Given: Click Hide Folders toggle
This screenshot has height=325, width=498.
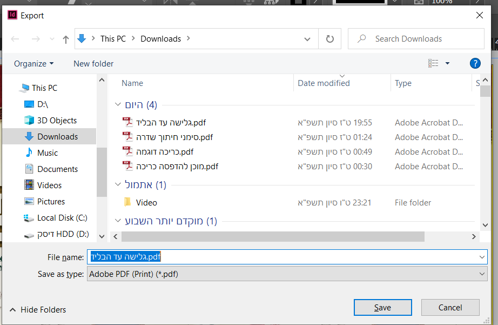Looking at the screenshot, I should [x=37, y=309].
